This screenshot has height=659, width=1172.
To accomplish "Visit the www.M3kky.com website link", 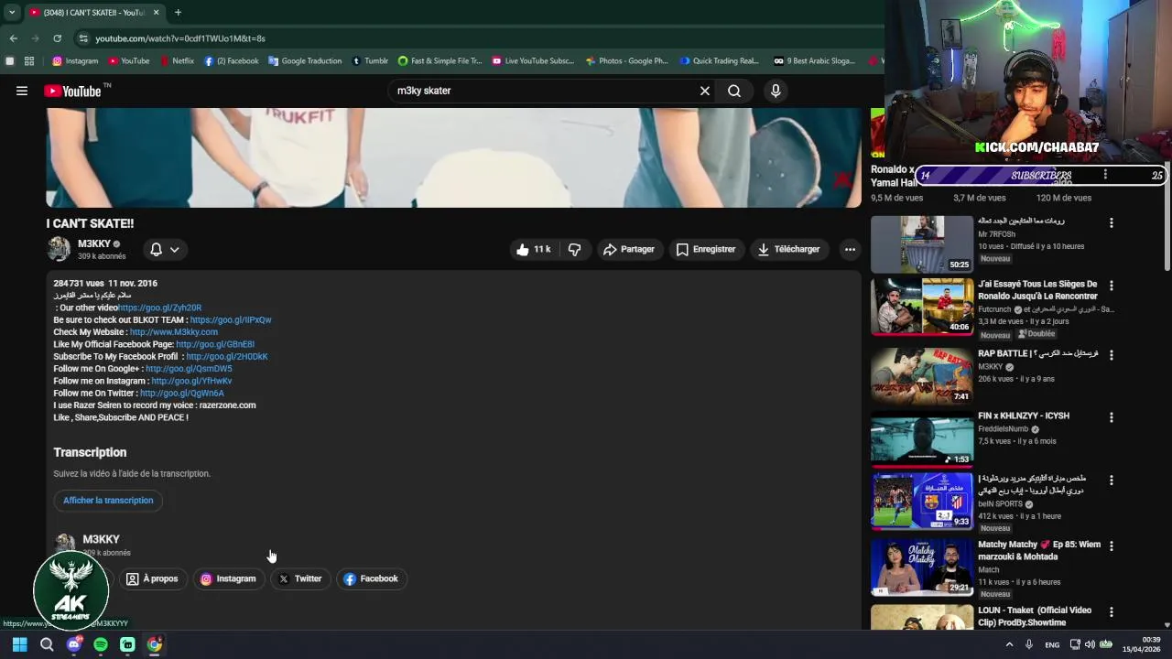I will click(x=174, y=332).
